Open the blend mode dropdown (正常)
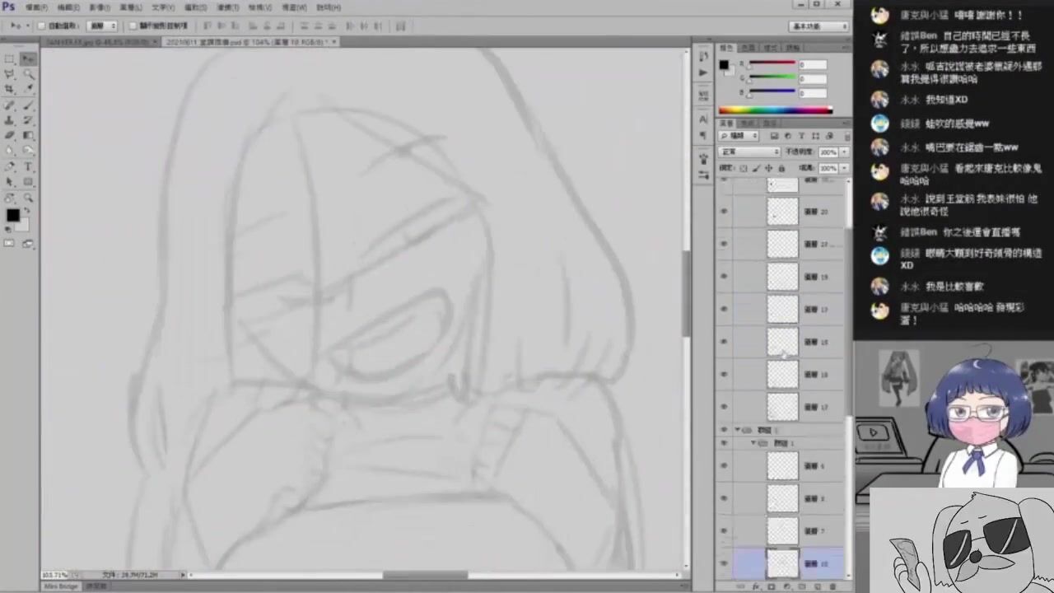The image size is (1054, 593). click(749, 152)
